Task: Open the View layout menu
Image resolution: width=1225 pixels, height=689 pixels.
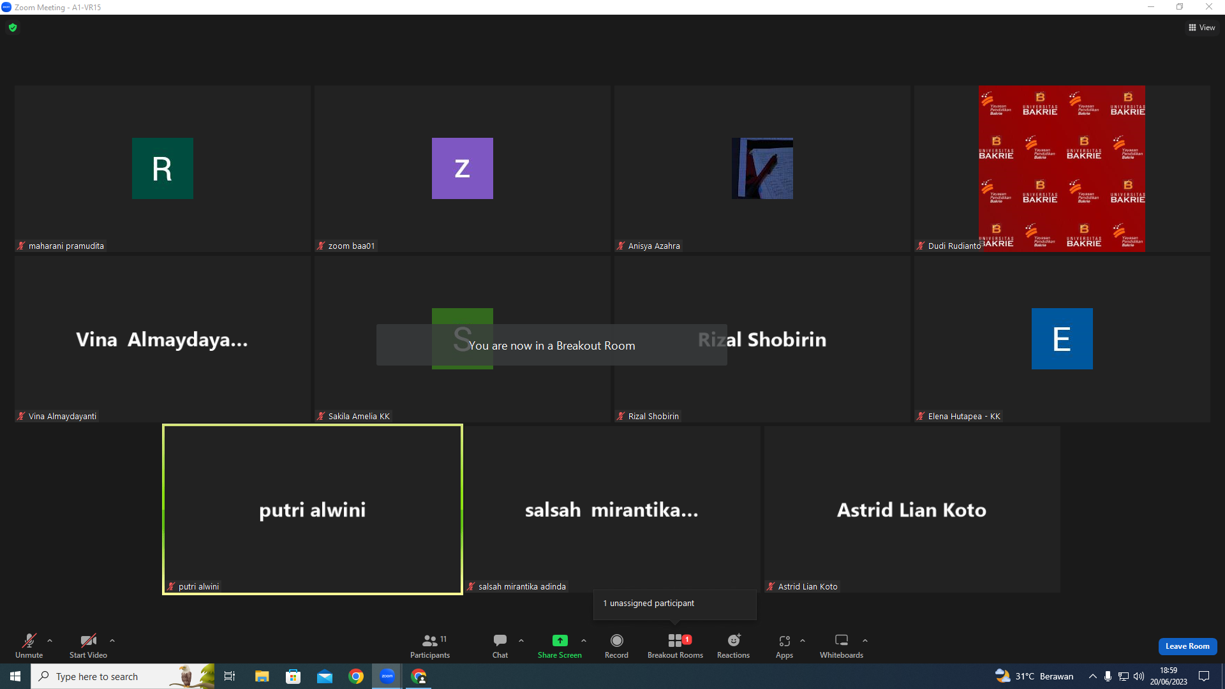Action: [1202, 27]
